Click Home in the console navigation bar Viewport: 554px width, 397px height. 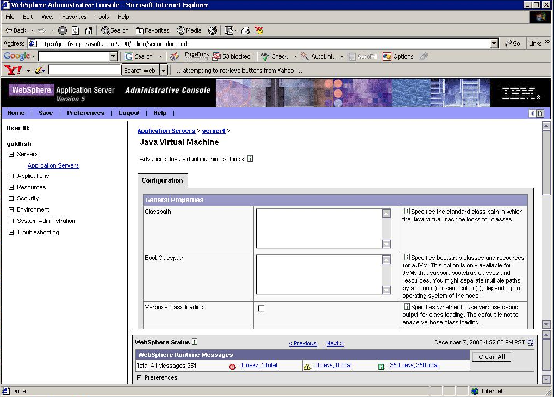(x=16, y=113)
